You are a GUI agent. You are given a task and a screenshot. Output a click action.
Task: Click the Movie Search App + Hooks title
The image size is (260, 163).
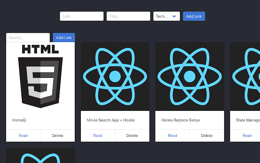[110, 120]
